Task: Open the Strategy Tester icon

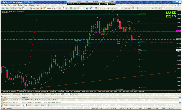Action: [27, 8]
